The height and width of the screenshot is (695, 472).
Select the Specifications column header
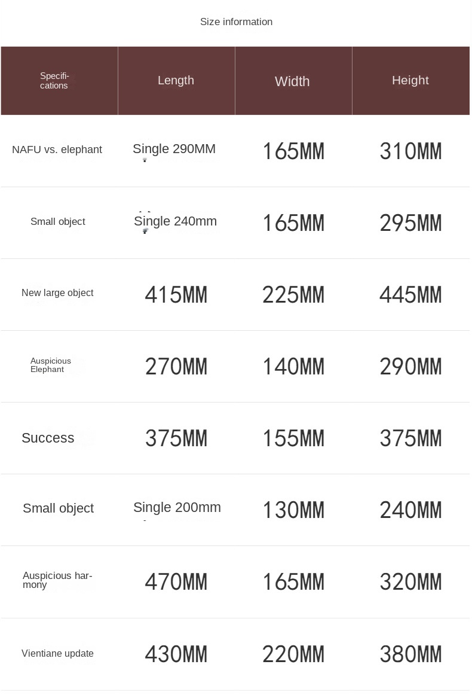tap(54, 81)
